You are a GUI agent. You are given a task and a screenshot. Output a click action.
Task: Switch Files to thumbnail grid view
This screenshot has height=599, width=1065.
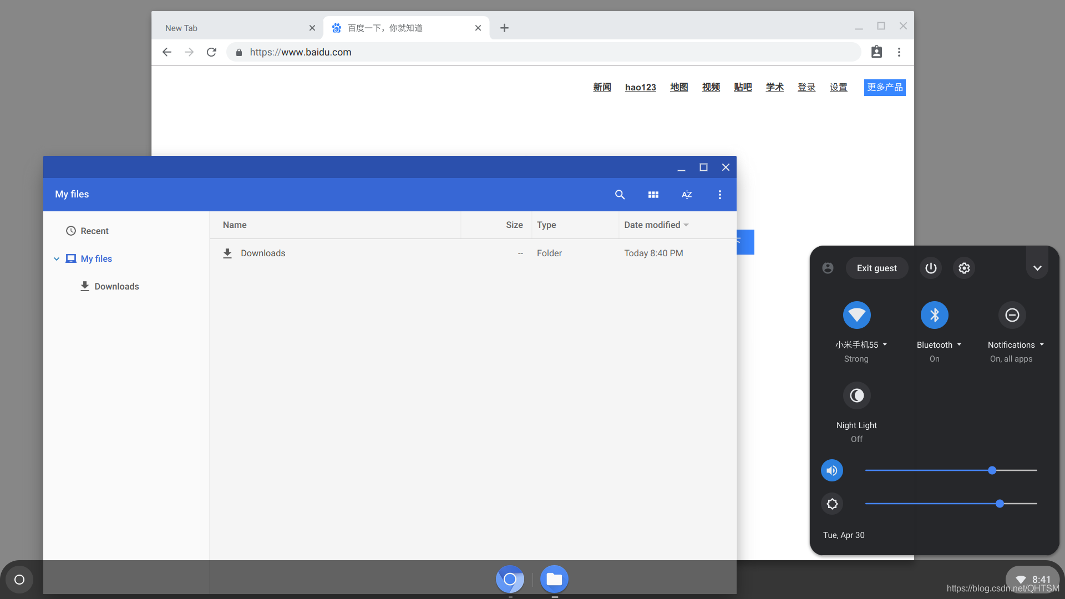click(x=653, y=195)
